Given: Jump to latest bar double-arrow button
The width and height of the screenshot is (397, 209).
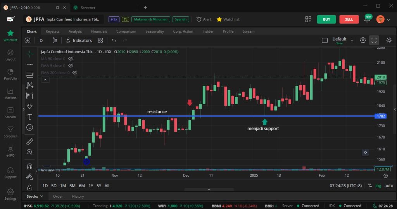Looking at the screenshot, I should 365,152.
